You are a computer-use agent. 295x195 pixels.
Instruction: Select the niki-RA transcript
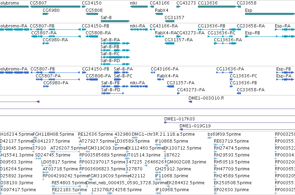coord(139,29)
